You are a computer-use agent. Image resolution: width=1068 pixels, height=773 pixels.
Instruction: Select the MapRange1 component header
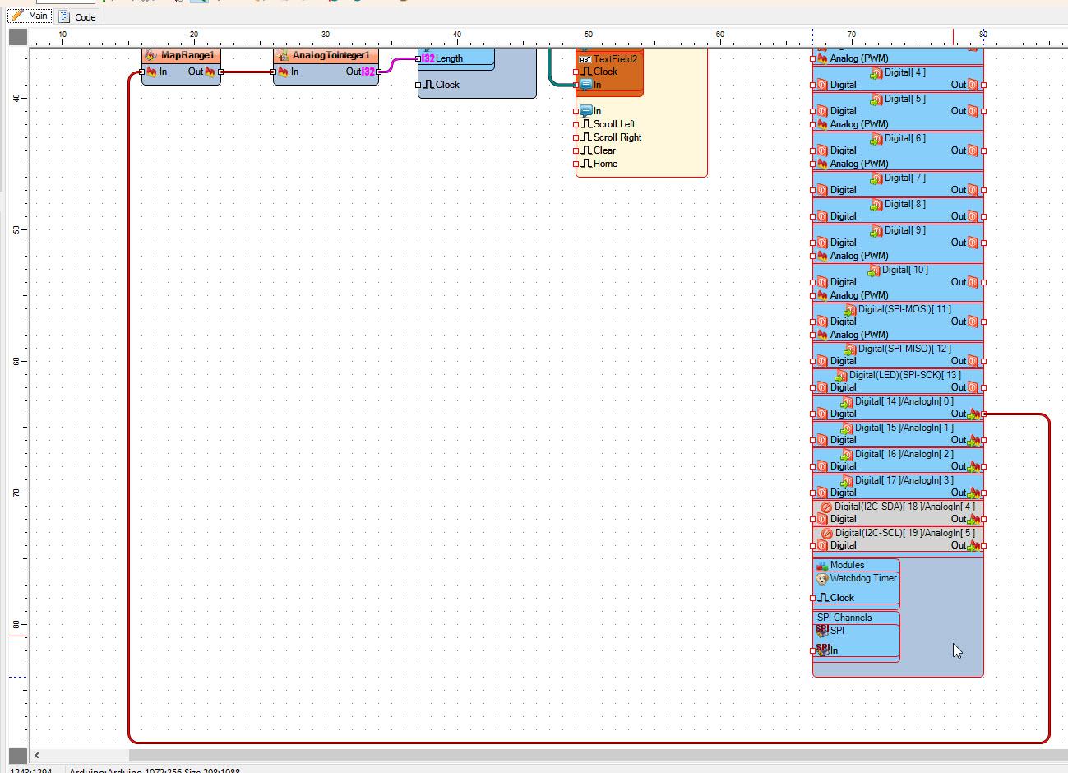[181, 56]
